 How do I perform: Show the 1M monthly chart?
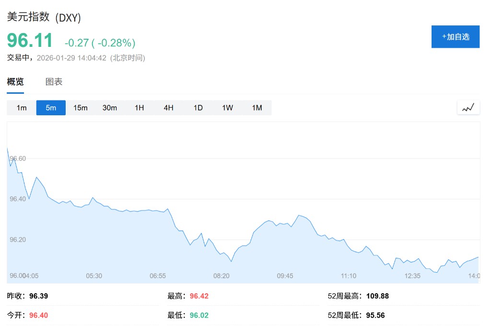(257, 108)
